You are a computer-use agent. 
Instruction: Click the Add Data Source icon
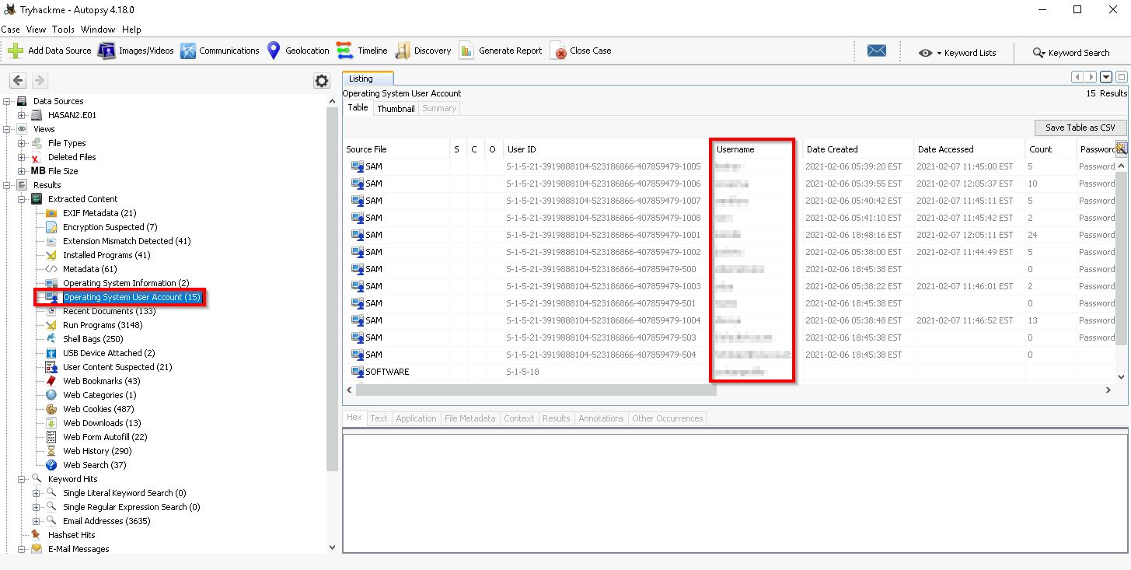pyautogui.click(x=16, y=51)
